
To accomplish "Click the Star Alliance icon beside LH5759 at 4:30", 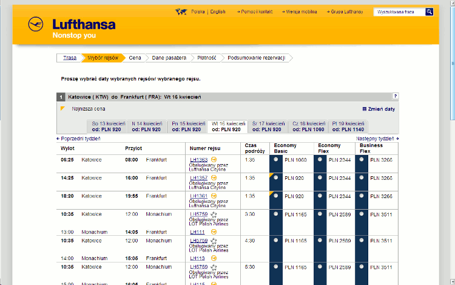I will (214, 241).
